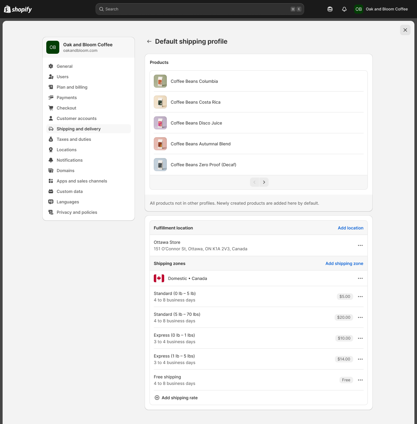Open options for Standard (0 lb – 5 lb) rate
Viewport: 417px width, 424px height.
pos(360,297)
